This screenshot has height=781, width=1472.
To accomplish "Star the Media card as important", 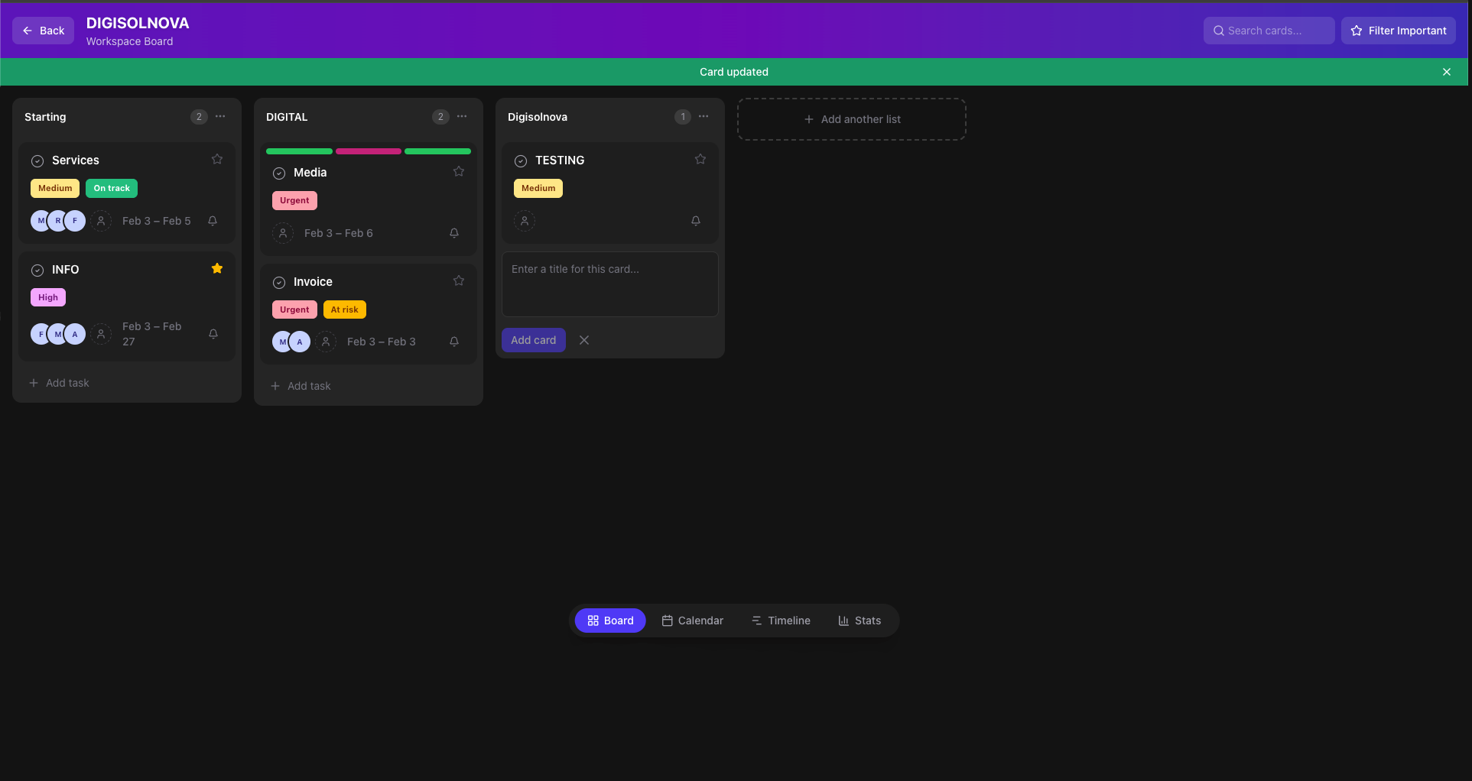I will (459, 171).
